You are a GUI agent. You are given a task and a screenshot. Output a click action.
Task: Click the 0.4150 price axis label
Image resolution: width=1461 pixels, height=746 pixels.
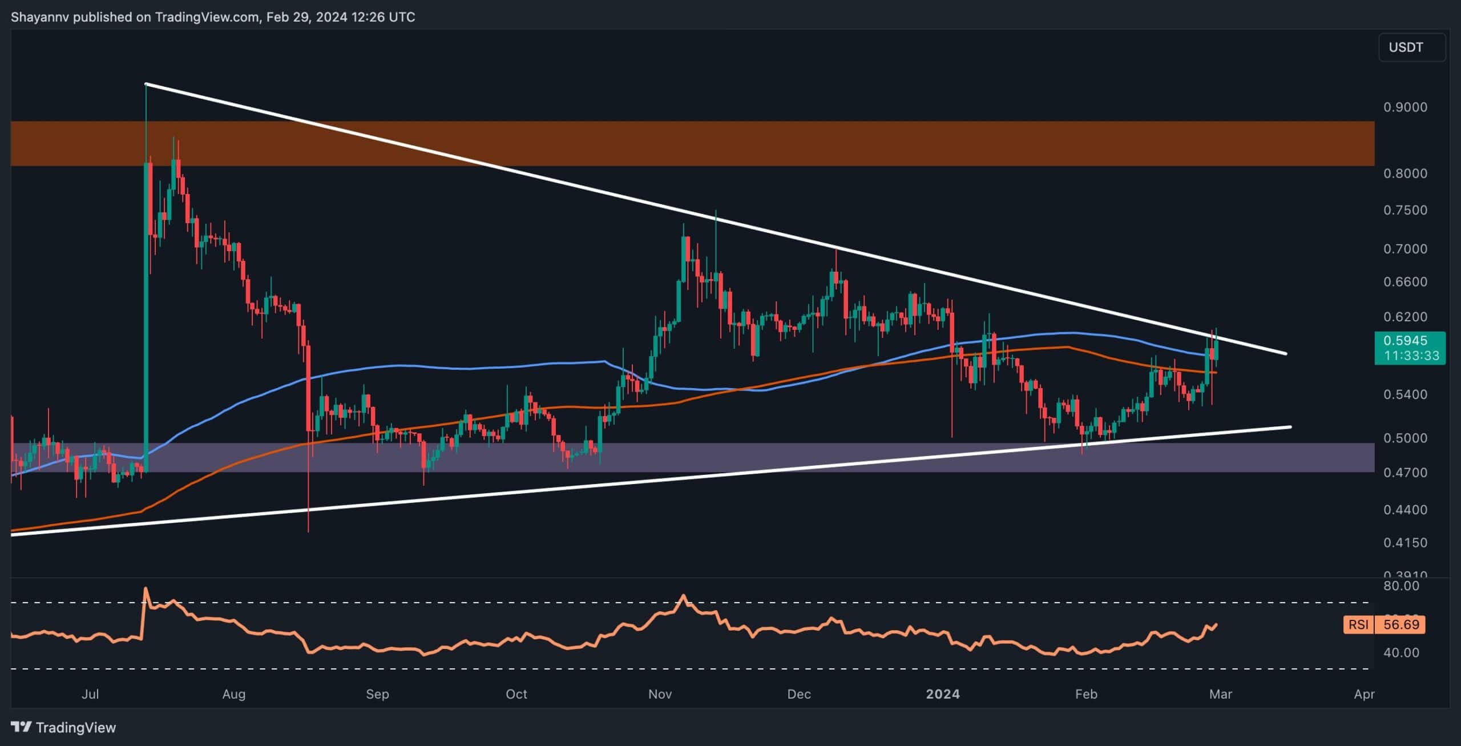[x=1405, y=543]
